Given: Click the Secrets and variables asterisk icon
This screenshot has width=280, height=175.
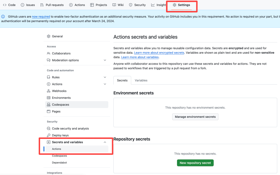Looking at the screenshot, I should tap(48, 142).
